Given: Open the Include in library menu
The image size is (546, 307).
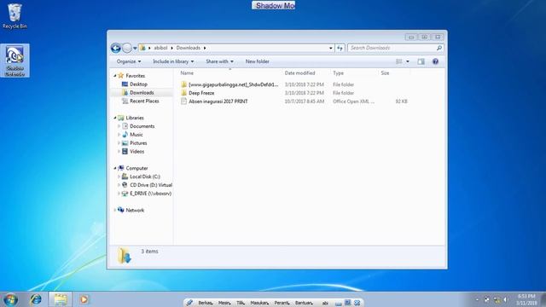Looking at the screenshot, I should pos(173,61).
